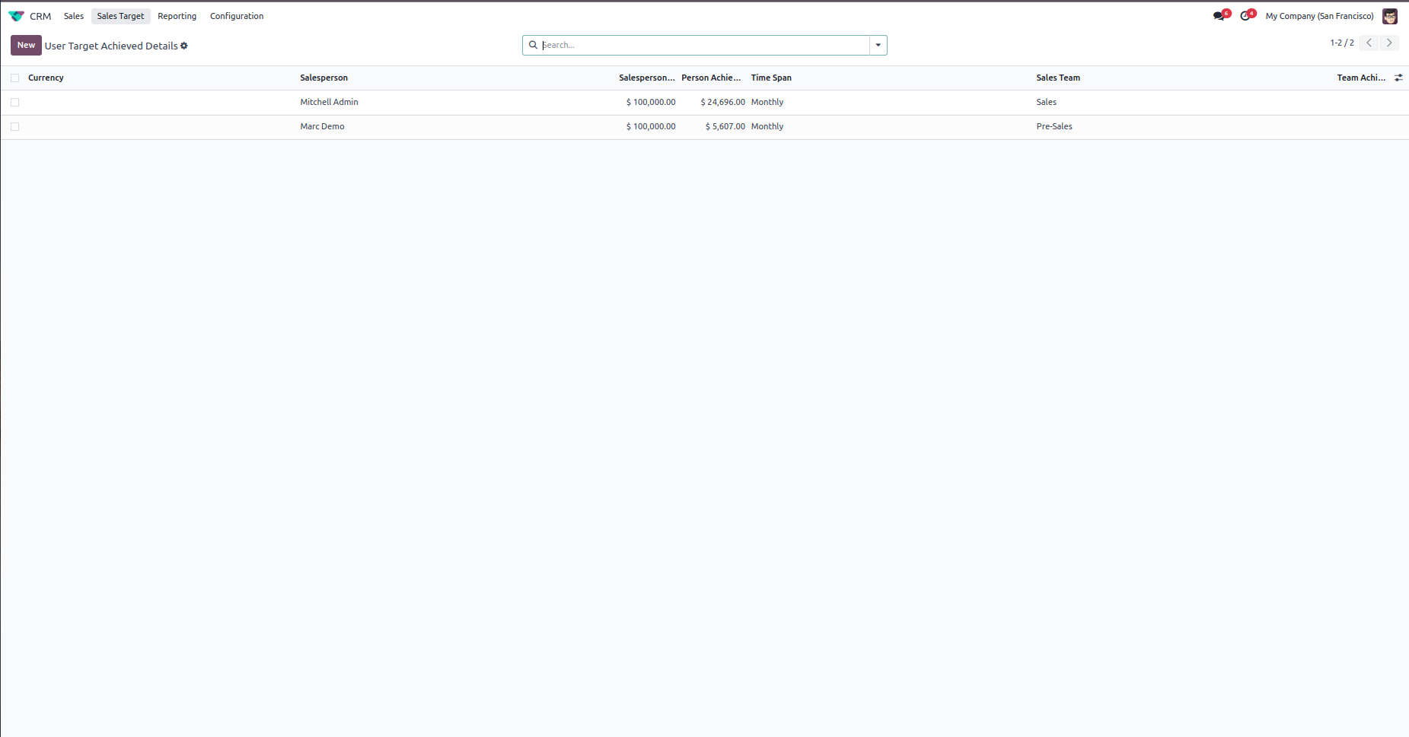Click $ 100,000.00 target in Mitchell Admin row

coord(651,102)
